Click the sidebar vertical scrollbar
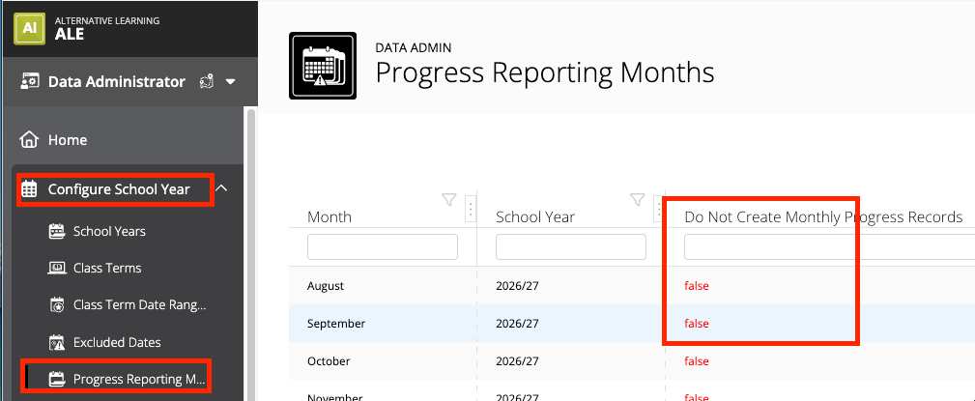 coord(251,255)
